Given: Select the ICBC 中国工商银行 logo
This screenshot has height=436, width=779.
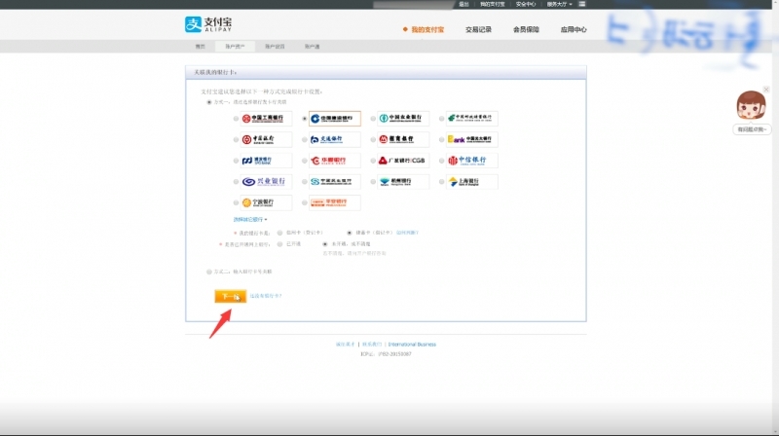Looking at the screenshot, I should point(266,119).
